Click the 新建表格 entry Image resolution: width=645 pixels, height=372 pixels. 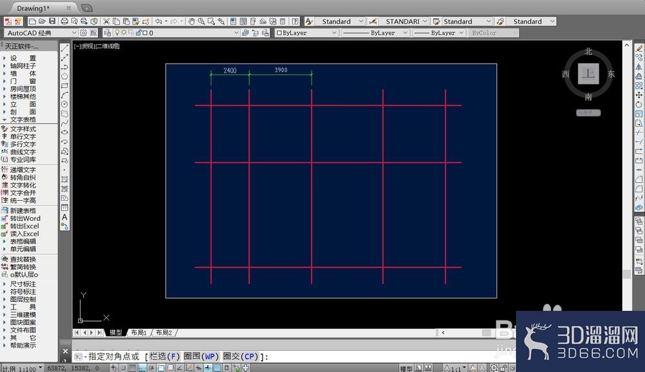point(23,210)
